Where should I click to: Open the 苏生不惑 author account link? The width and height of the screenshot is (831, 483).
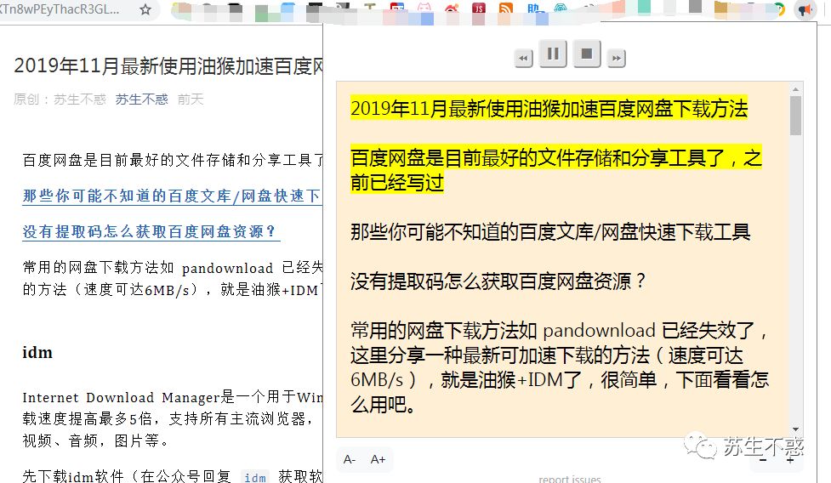click(141, 99)
